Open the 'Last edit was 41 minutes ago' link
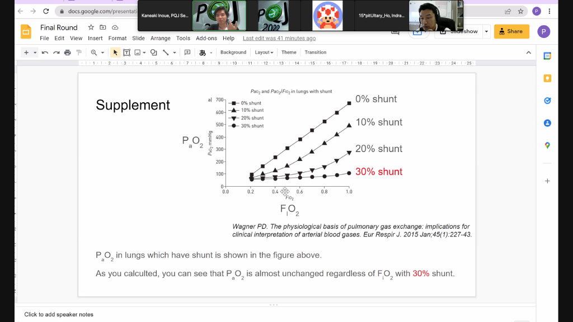573x322 pixels. (x=279, y=39)
